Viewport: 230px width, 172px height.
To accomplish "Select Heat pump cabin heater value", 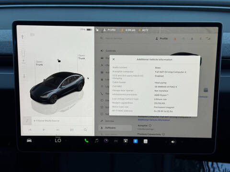I will point(161,83).
